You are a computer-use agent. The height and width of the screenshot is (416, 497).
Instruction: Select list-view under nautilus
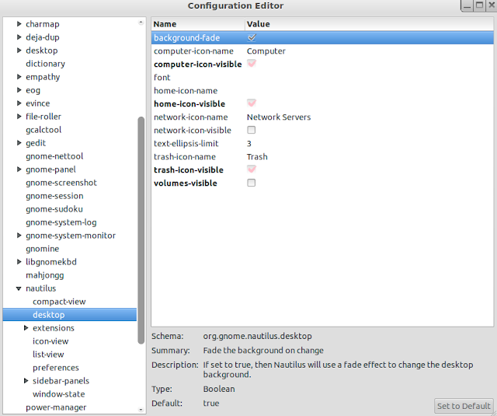[x=48, y=355]
